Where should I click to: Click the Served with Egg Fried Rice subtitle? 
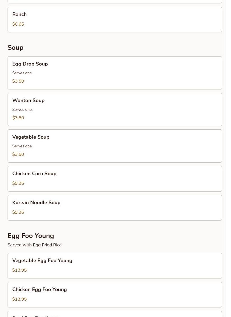pyautogui.click(x=34, y=245)
